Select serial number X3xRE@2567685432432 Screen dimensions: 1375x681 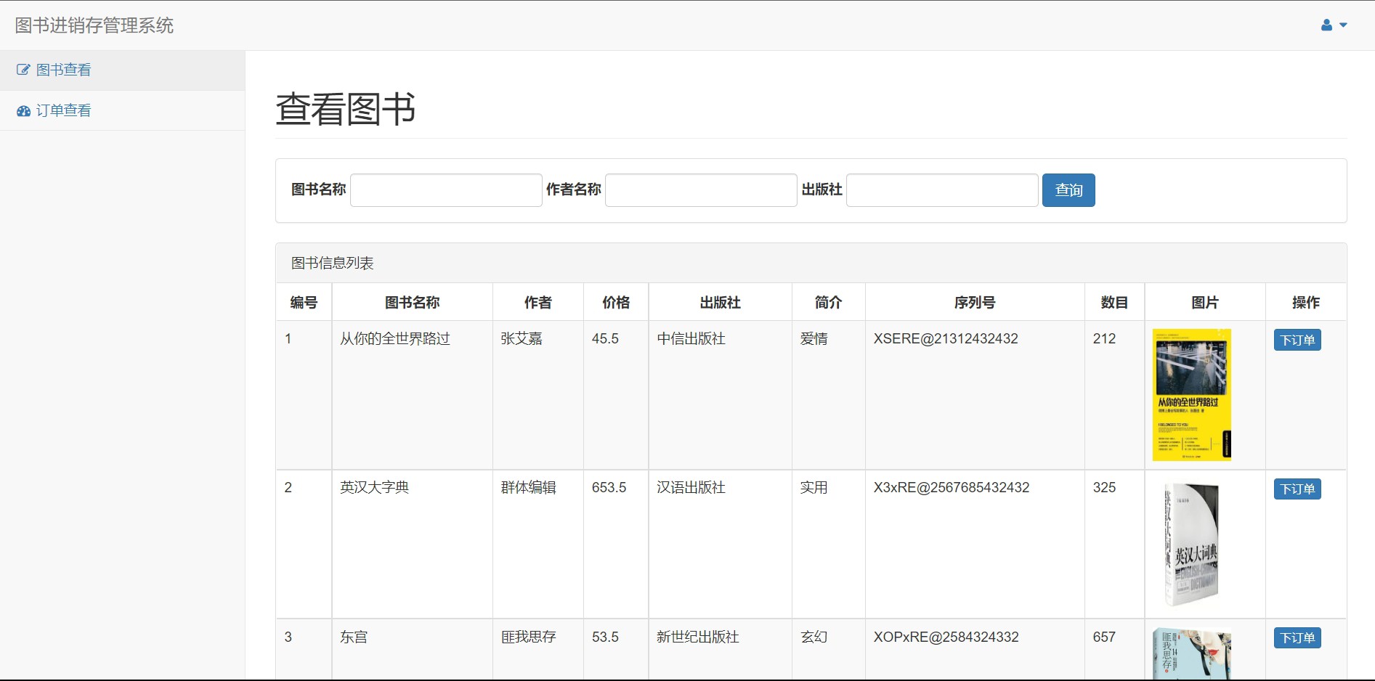952,487
